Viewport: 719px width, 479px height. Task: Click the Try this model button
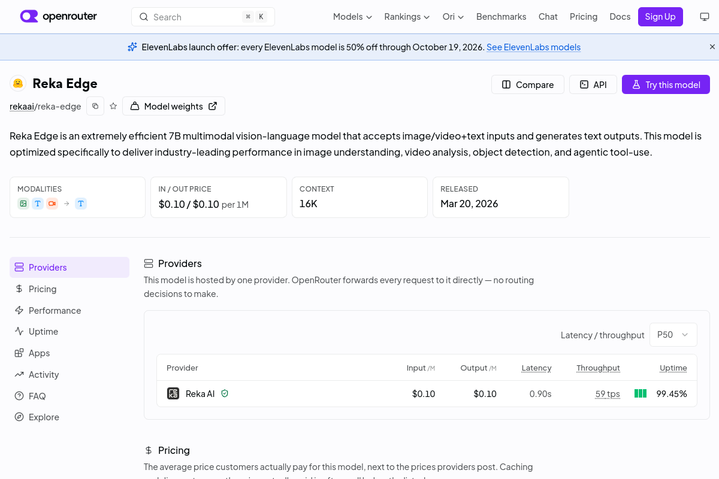[666, 84]
